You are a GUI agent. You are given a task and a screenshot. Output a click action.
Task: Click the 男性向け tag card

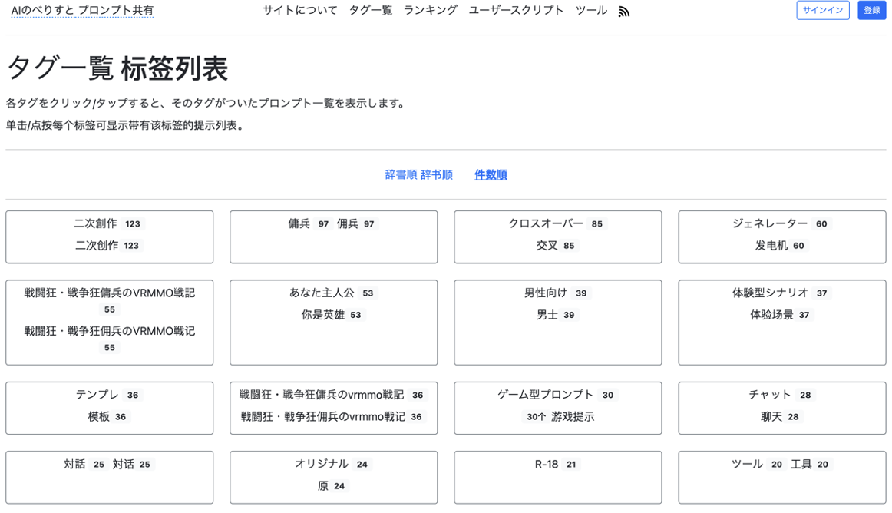point(557,322)
